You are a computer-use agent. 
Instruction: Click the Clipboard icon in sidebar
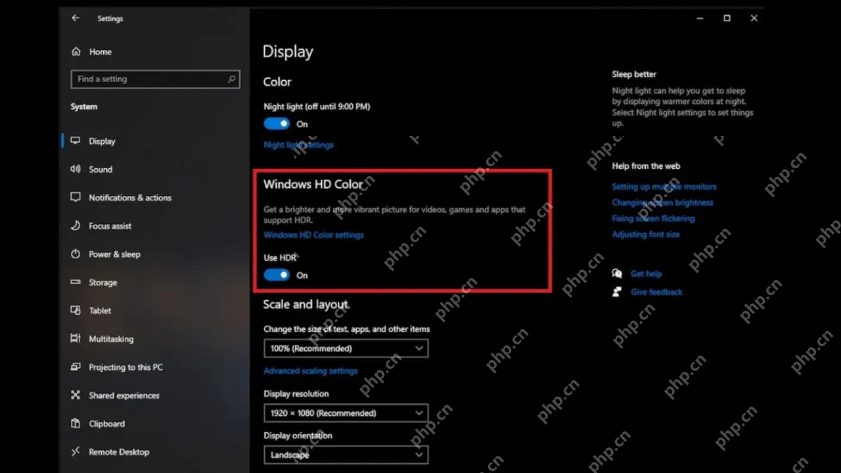coord(76,423)
